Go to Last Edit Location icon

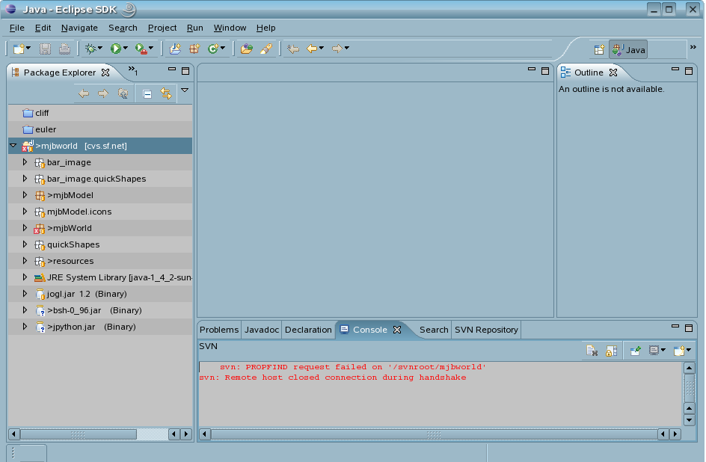(293, 49)
